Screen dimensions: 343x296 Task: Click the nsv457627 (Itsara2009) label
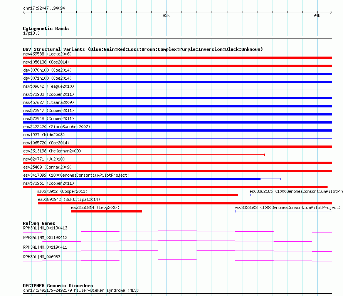pyautogui.click(x=49, y=102)
